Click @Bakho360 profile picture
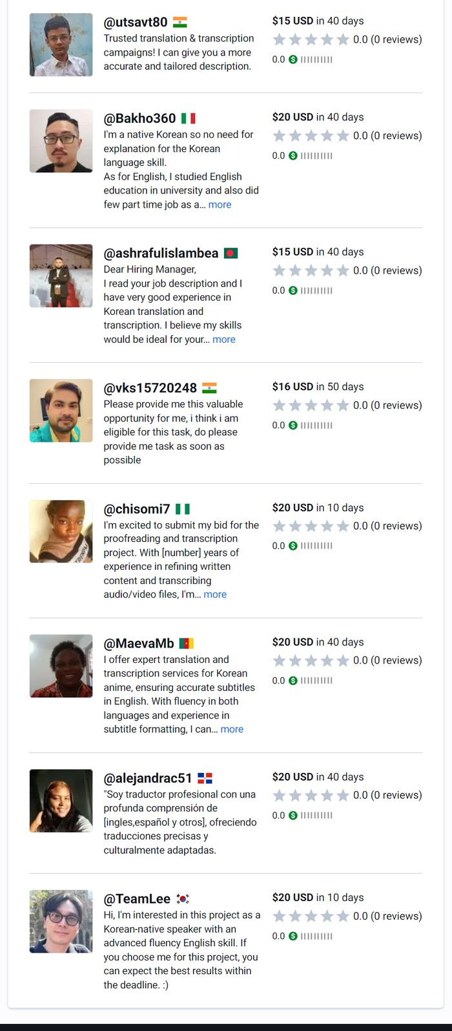 (61, 141)
